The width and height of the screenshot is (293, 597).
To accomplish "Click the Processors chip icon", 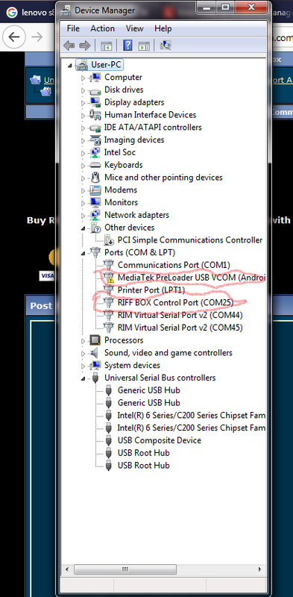I will [x=95, y=340].
